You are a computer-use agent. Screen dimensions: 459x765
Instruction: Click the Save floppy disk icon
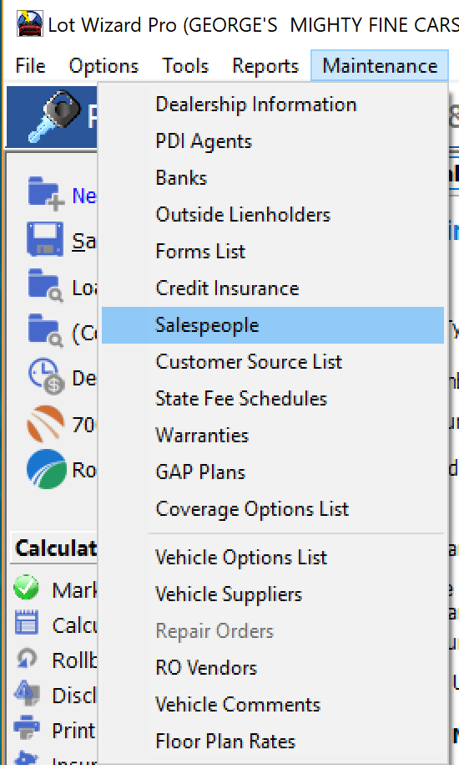[x=45, y=239]
